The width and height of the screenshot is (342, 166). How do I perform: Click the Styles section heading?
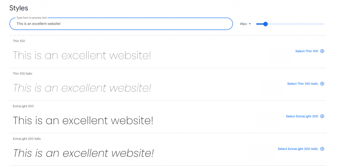[19, 8]
